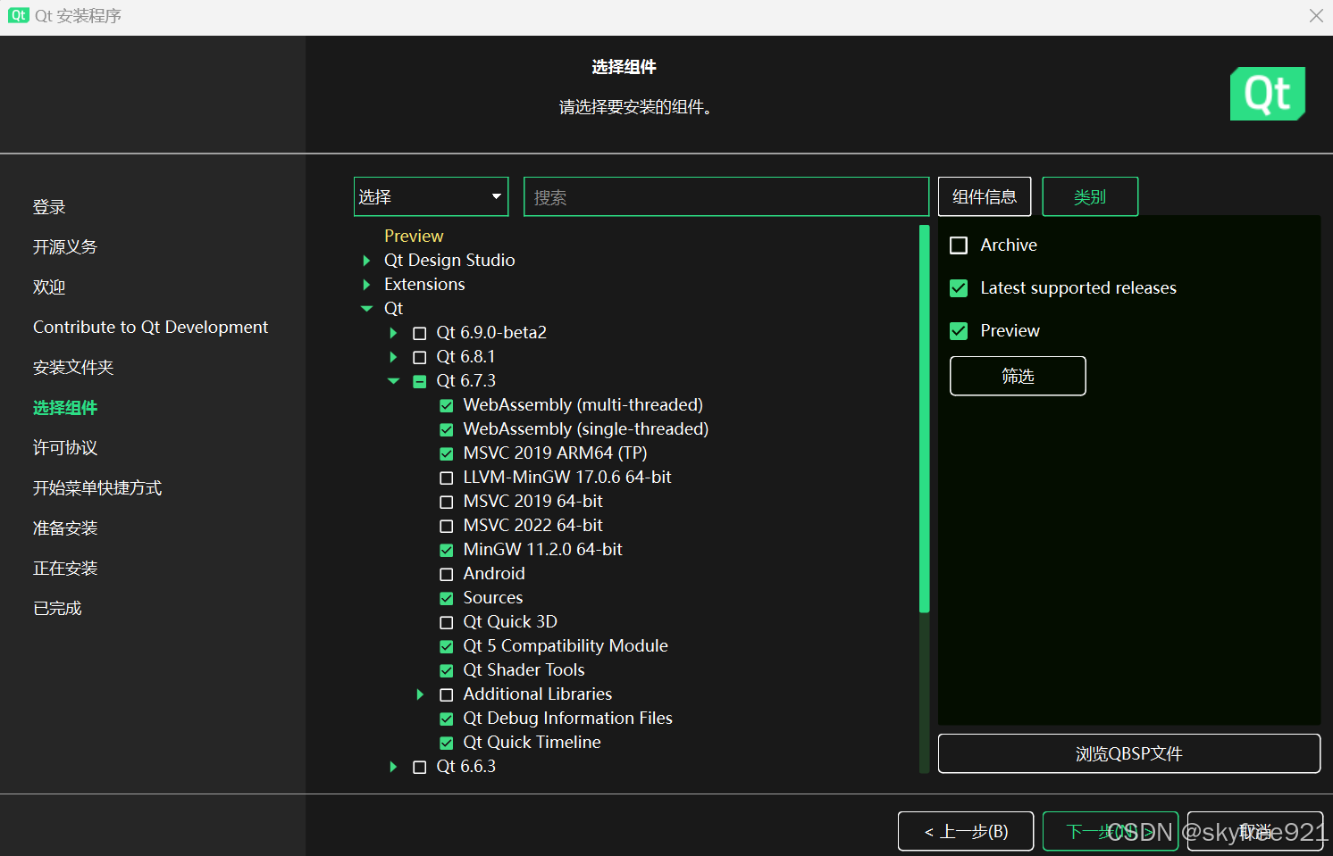1333x856 pixels.
Task: Uncheck WebAssembly (single-threaded) component
Action: (447, 429)
